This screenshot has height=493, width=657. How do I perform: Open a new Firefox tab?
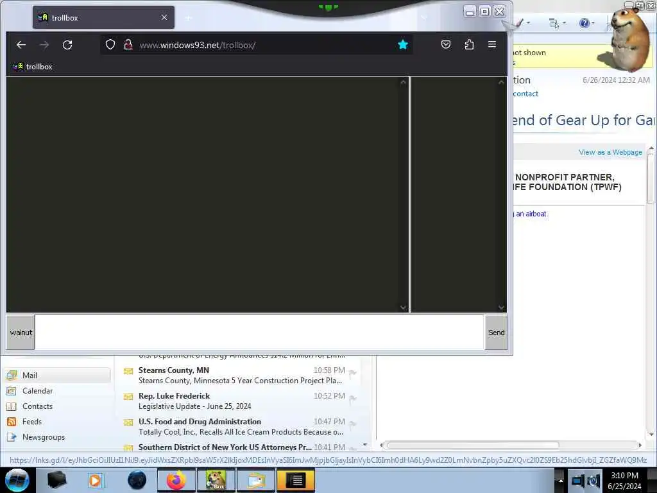189,17
